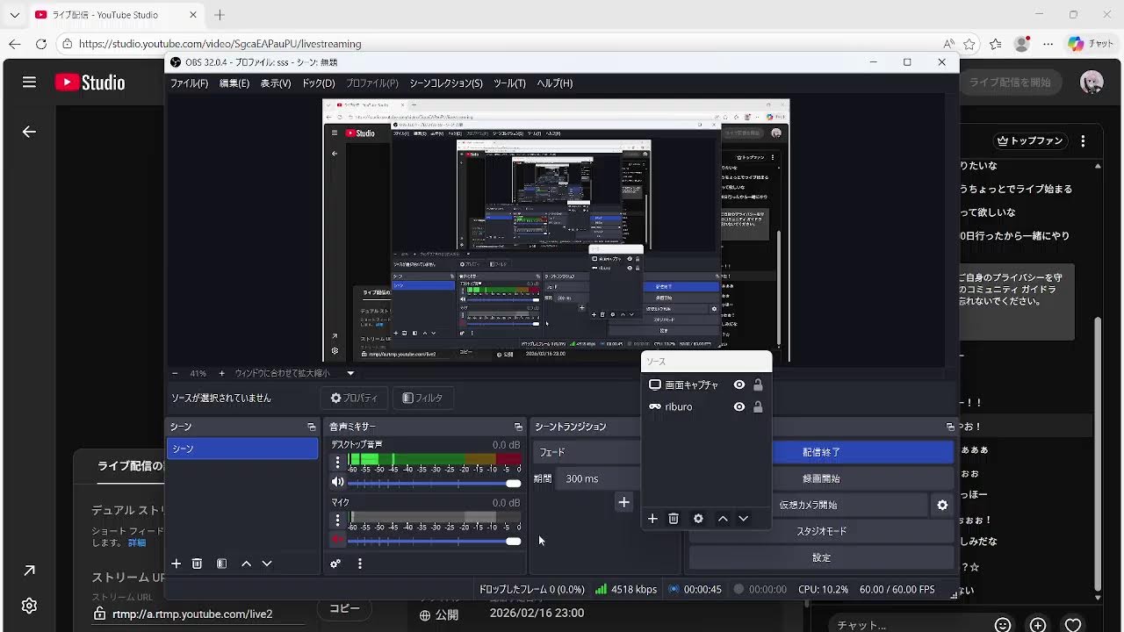
Task: Open the emoji picker in the chat box
Action: coord(1003,625)
